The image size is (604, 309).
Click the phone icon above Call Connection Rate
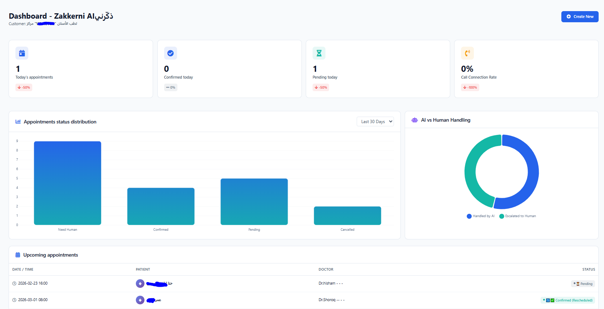[467, 53]
